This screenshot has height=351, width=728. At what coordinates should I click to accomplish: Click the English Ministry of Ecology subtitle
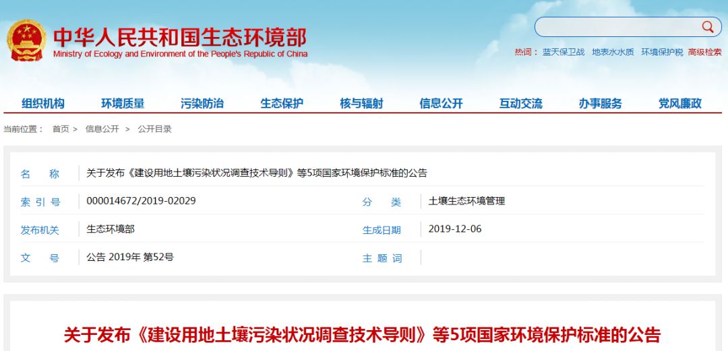[180, 54]
